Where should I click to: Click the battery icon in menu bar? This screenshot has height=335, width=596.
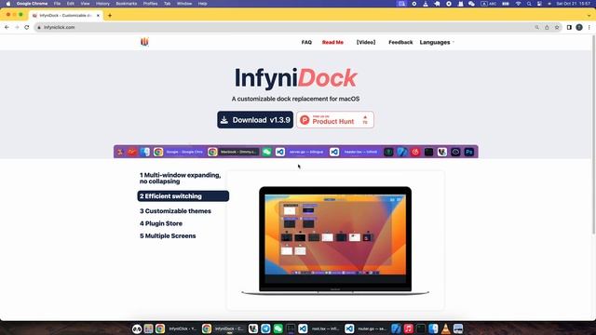point(506,4)
